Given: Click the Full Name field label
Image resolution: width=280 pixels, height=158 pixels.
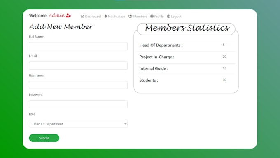Looking at the screenshot, I should pos(36,37).
